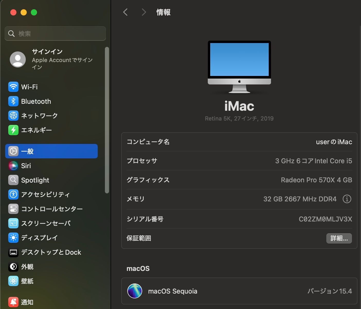Click the warranty 詳細... button

point(339,238)
